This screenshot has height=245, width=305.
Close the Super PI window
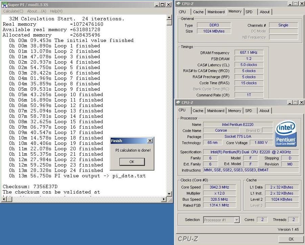[x=168, y=5]
